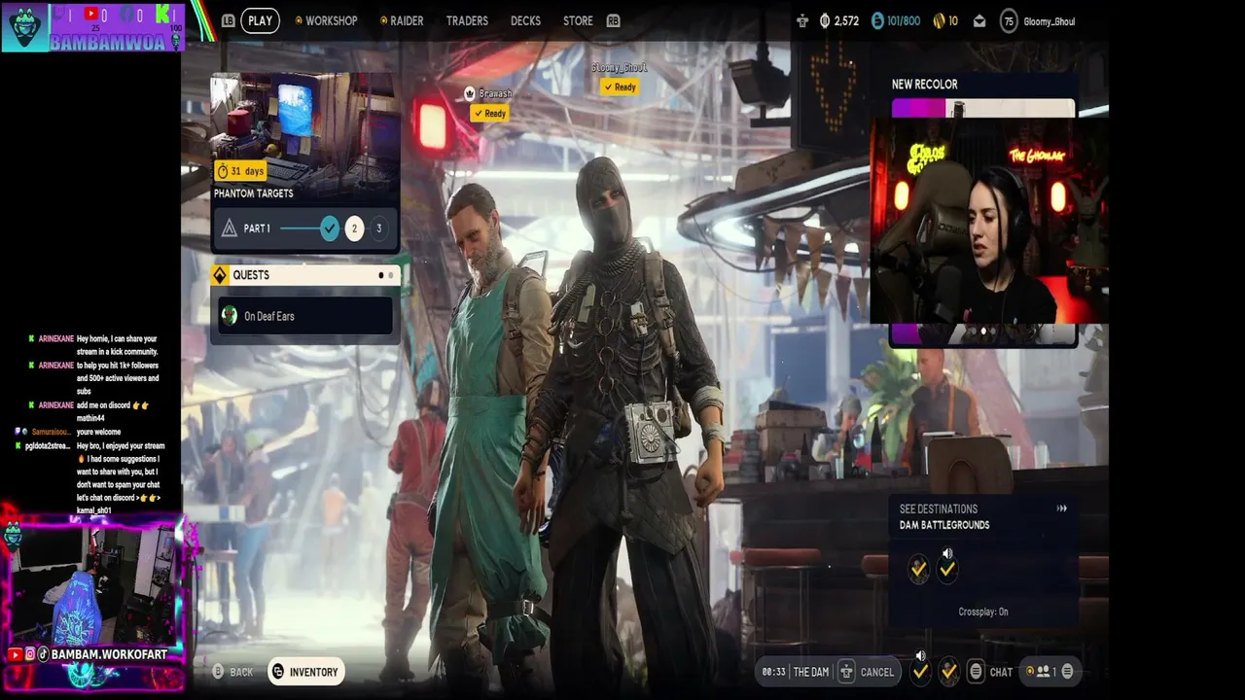Image resolution: width=1245 pixels, height=700 pixels.
Task: Click the LB previous-tab bumper icon
Action: click(228, 20)
